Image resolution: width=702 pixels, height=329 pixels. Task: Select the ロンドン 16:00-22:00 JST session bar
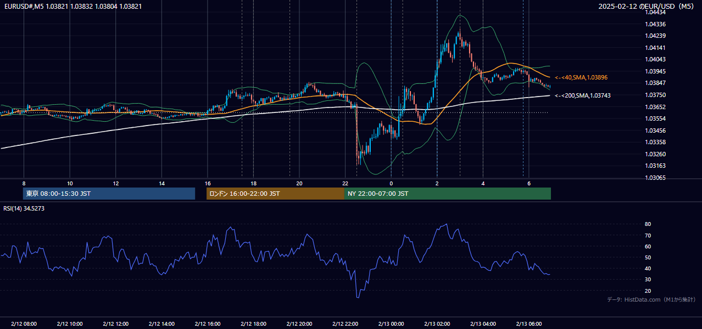(275, 194)
